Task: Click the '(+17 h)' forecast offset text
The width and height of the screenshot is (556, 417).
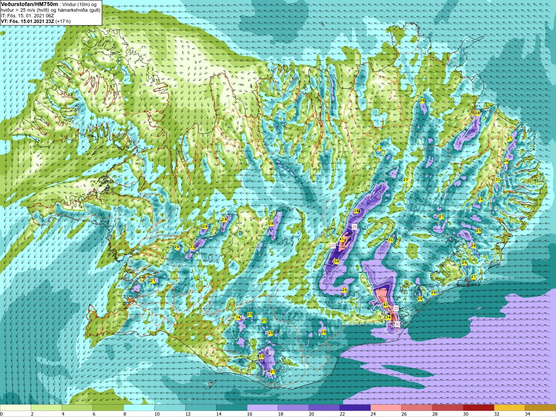Action: 63,21
